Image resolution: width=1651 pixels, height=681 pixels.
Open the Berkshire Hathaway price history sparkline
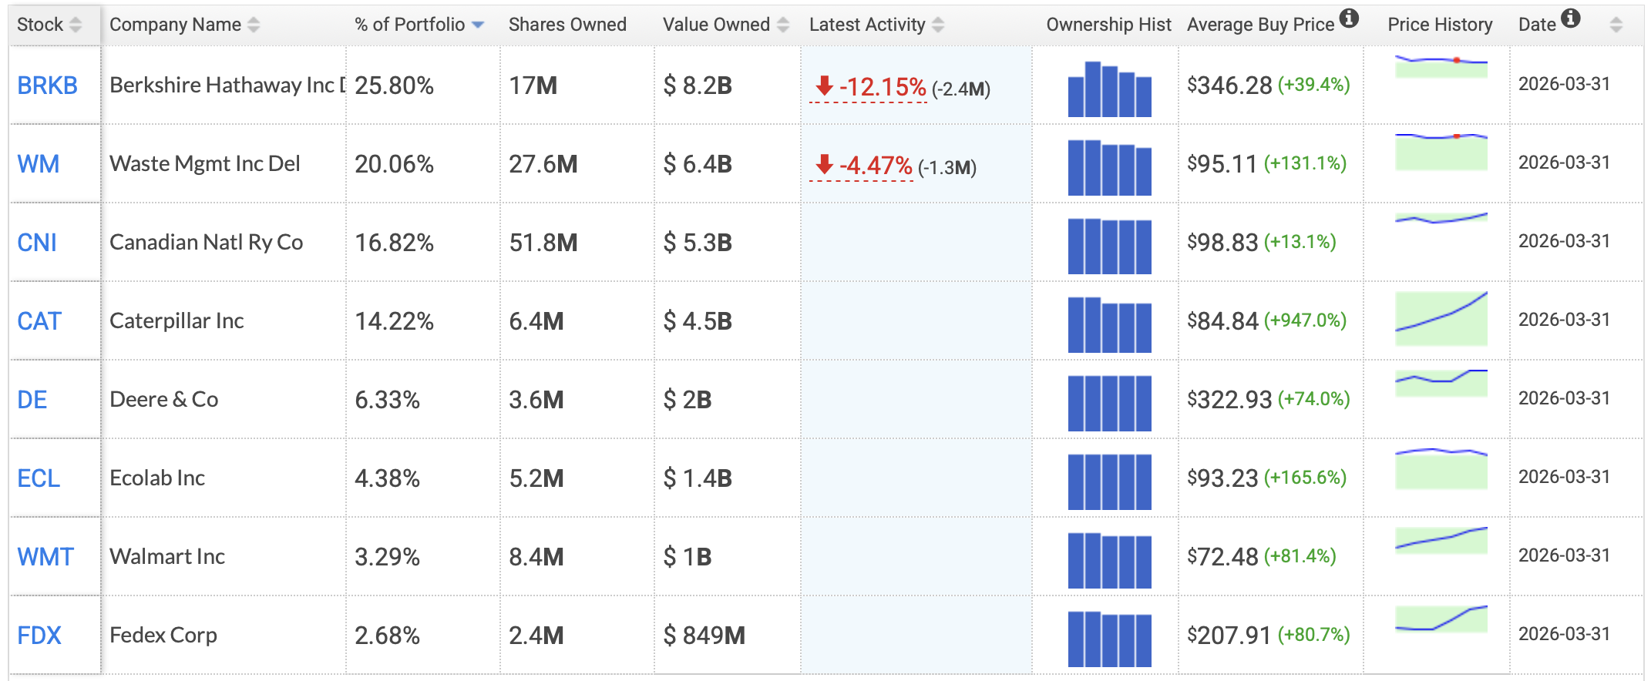point(1441,66)
